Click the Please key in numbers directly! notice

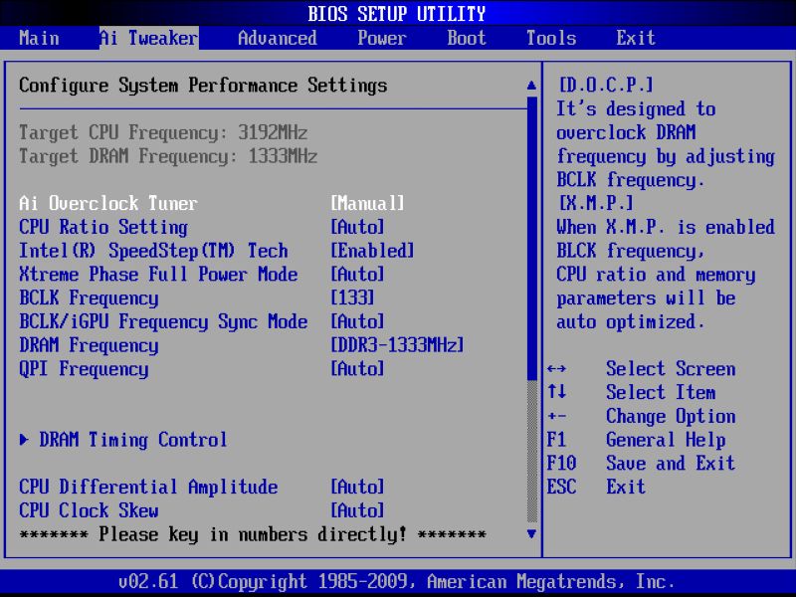[253, 534]
